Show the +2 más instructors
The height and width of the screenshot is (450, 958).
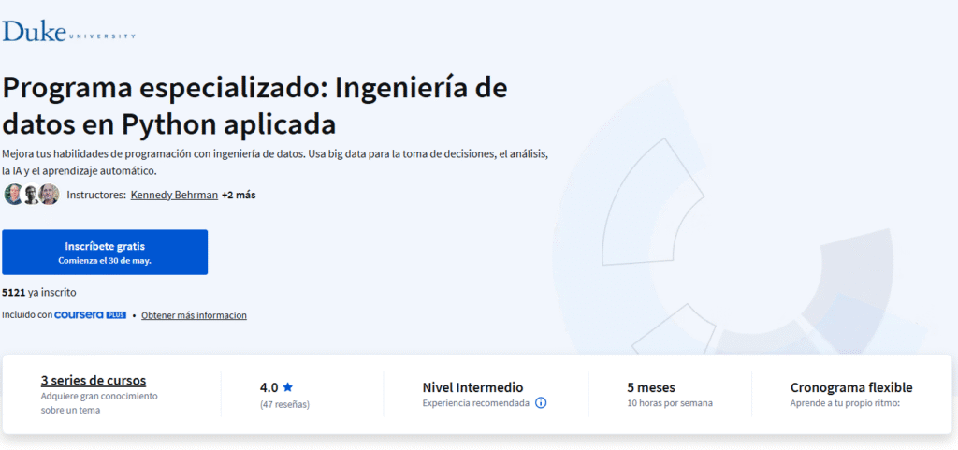coord(239,195)
